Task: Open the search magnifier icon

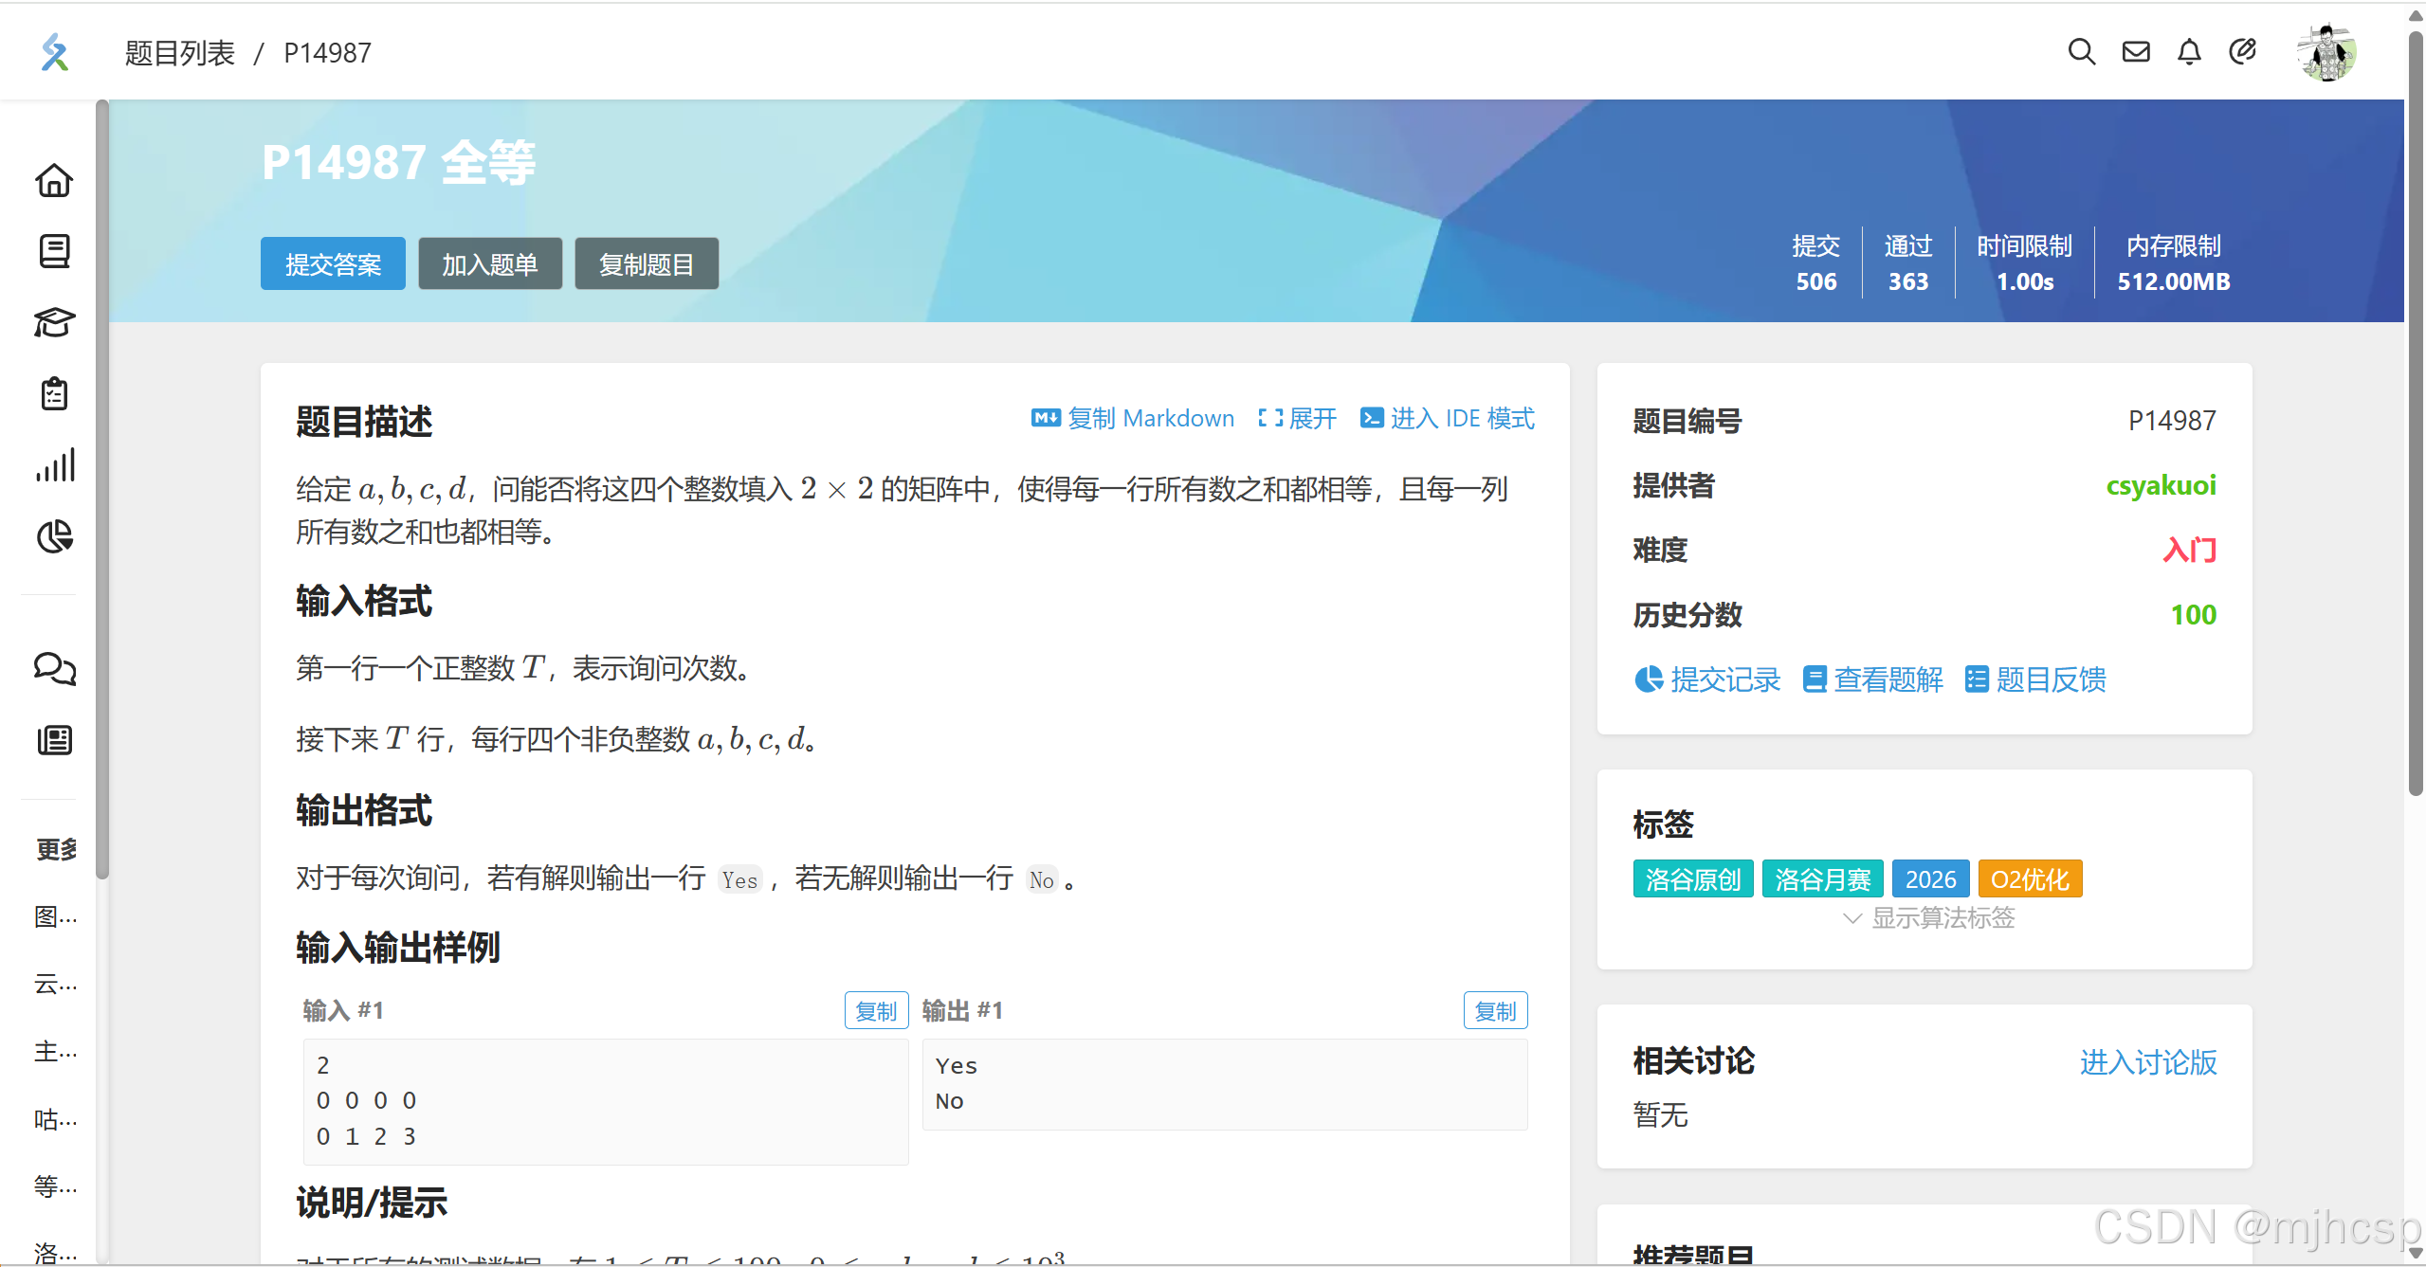Action: (2081, 51)
